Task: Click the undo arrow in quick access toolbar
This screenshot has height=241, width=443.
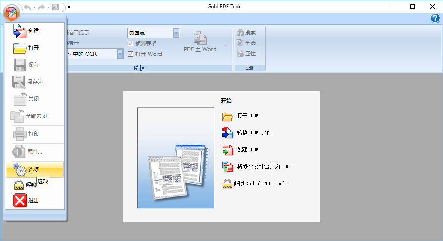Action: pos(27,7)
